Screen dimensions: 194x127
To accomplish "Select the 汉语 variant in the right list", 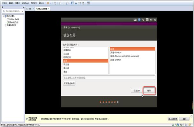I will click(133, 49).
